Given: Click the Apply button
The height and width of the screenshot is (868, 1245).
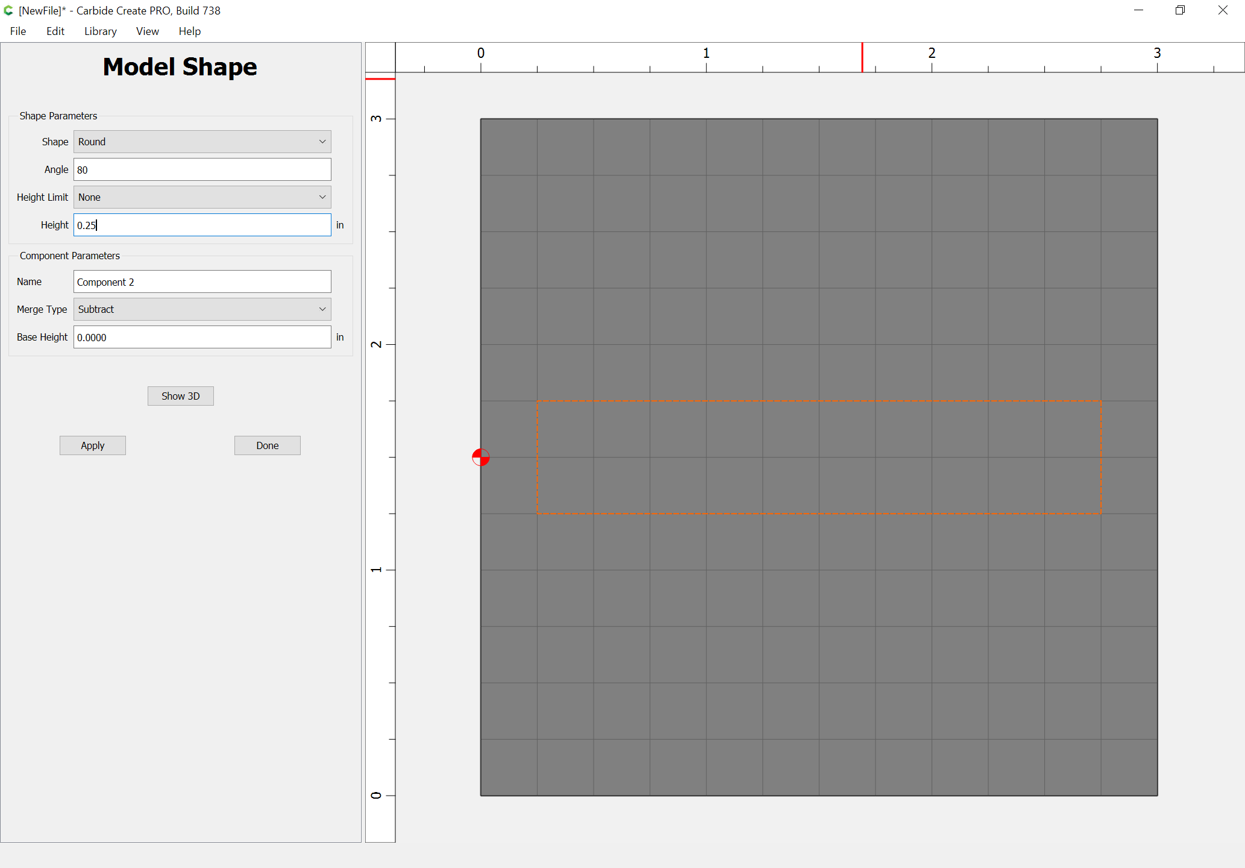Looking at the screenshot, I should tap(93, 445).
